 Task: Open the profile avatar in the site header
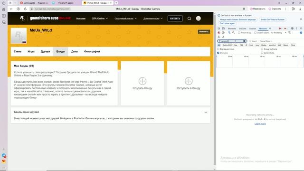(198, 19)
